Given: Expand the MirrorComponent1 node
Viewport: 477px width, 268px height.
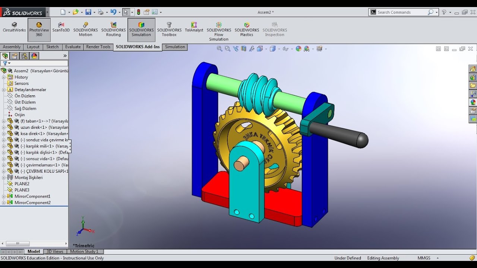Looking at the screenshot, I should 4,196.
